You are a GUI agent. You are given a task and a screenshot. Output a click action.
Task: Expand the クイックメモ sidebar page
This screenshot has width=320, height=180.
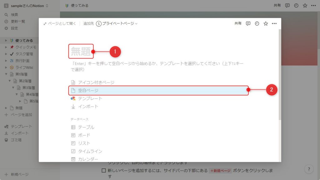tap(6, 47)
